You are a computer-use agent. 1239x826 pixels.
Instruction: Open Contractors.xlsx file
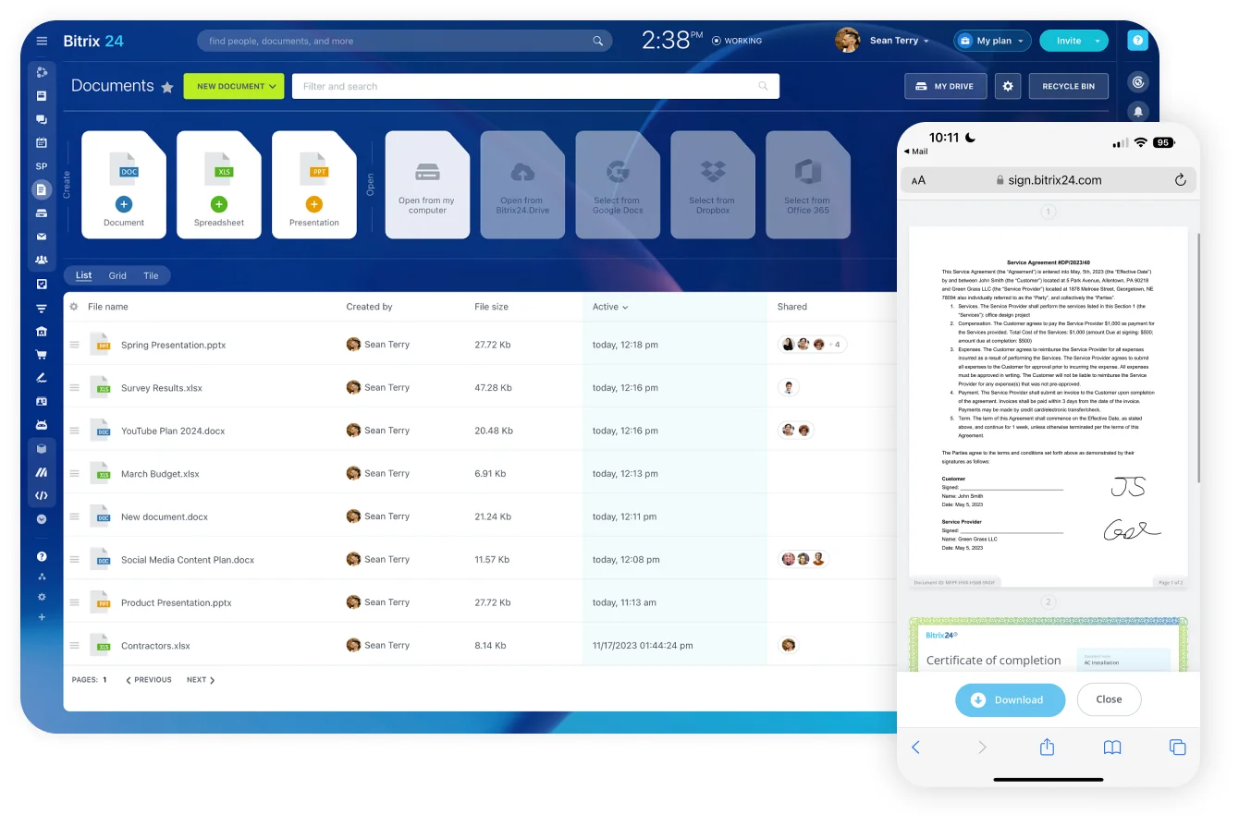(155, 646)
